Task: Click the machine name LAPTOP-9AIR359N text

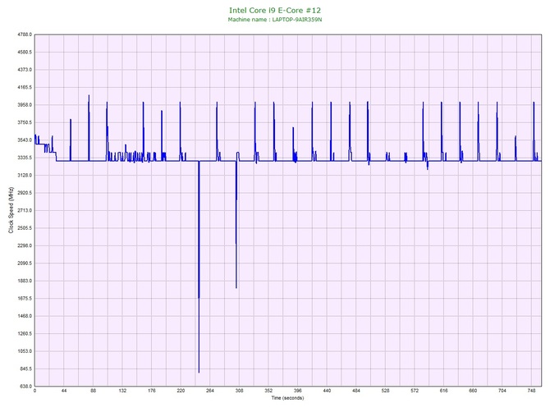Action: 275,20
